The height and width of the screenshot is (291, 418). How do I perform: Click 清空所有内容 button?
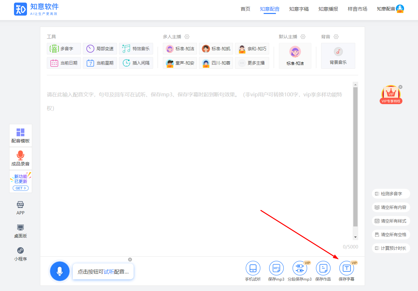(391, 207)
